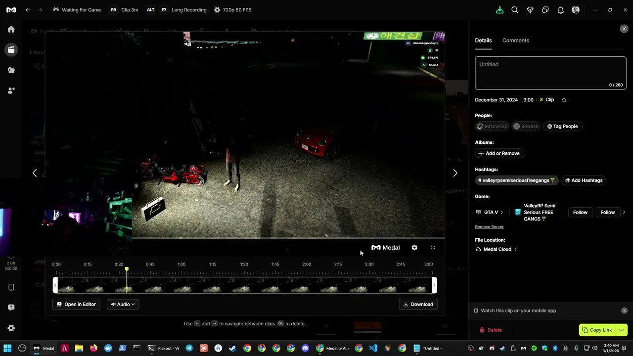Click the second Follow button
This screenshot has height=356, width=633.
607,212
